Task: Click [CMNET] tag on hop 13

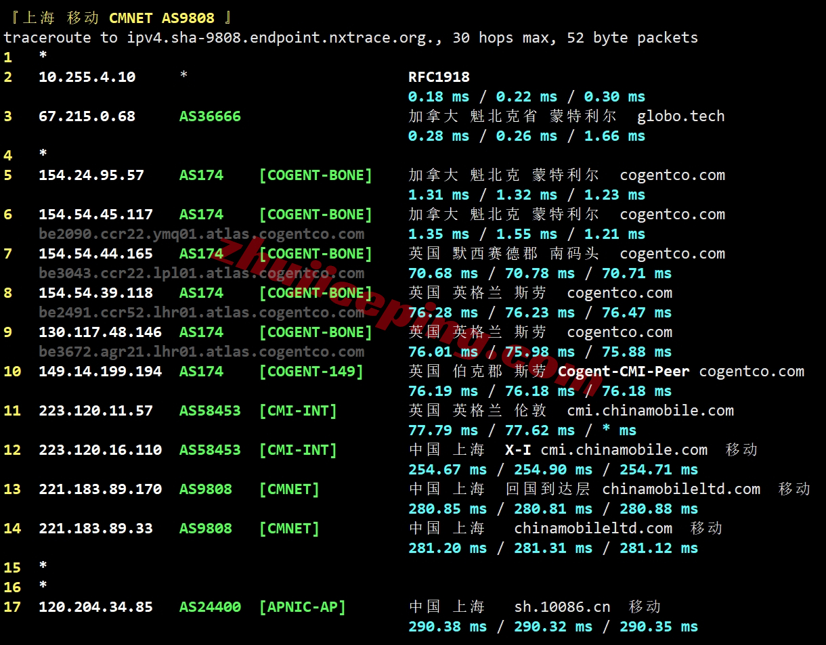Action: pos(289,489)
